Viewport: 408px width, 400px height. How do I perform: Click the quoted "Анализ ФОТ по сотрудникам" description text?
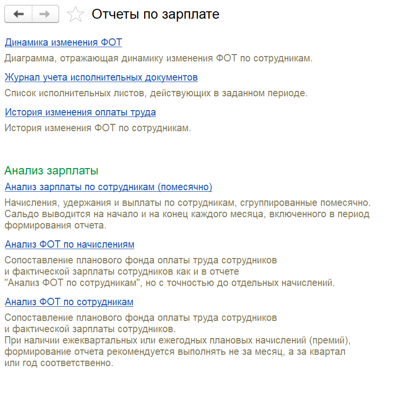click(x=170, y=283)
